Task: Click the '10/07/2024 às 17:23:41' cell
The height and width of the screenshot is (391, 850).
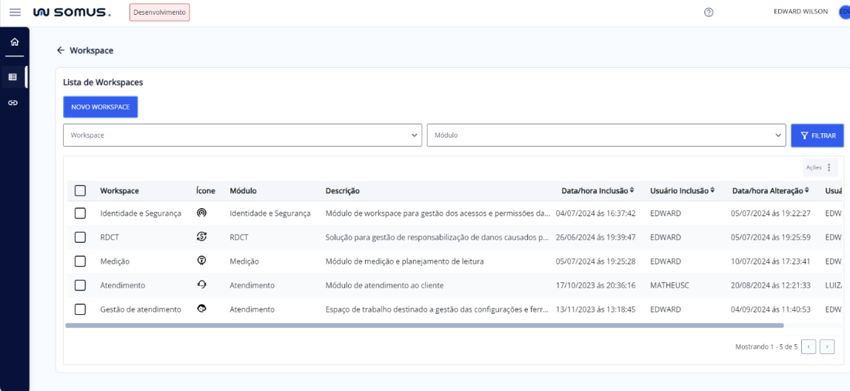Action: click(771, 261)
